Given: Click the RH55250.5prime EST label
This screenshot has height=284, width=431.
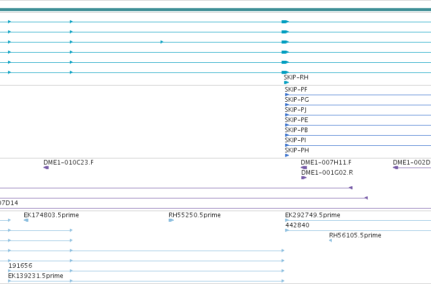Looking at the screenshot, I should (x=194, y=215).
